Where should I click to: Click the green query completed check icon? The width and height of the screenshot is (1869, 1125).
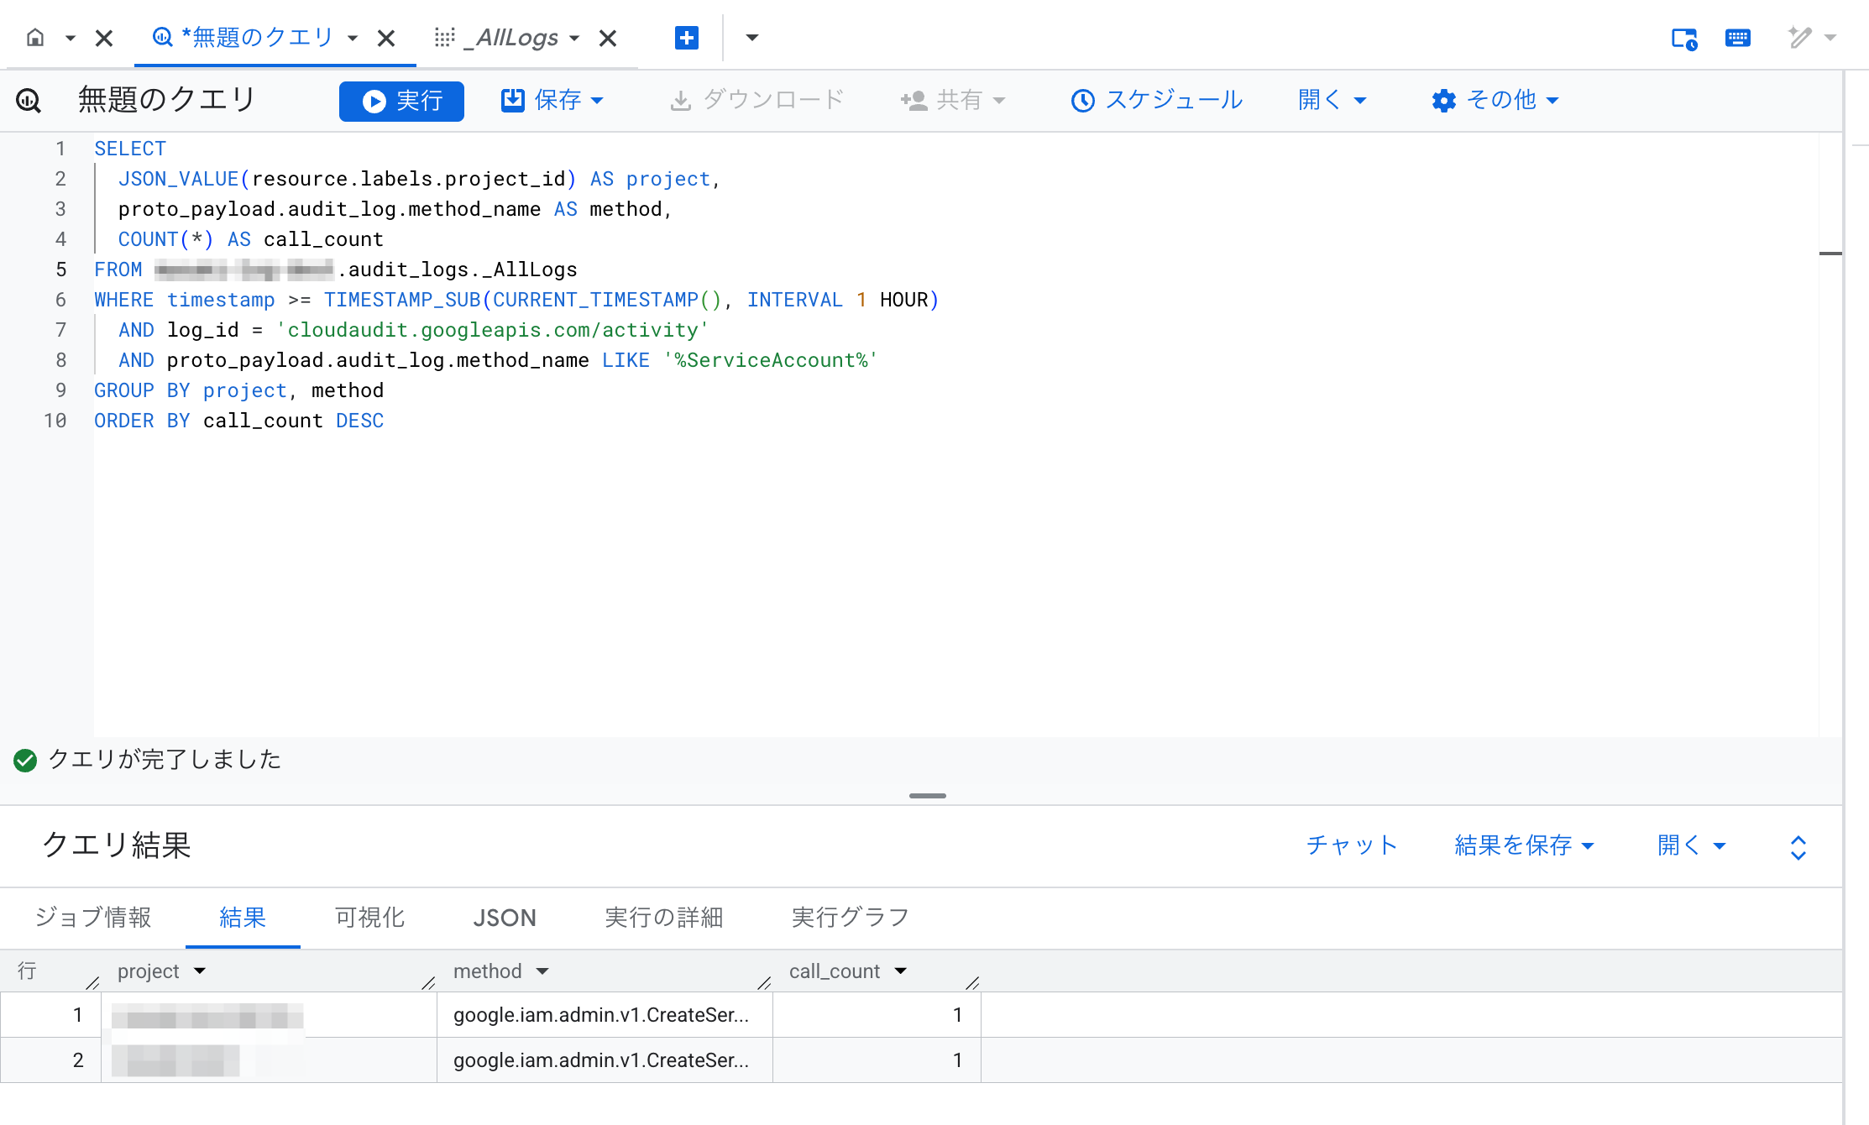(25, 760)
